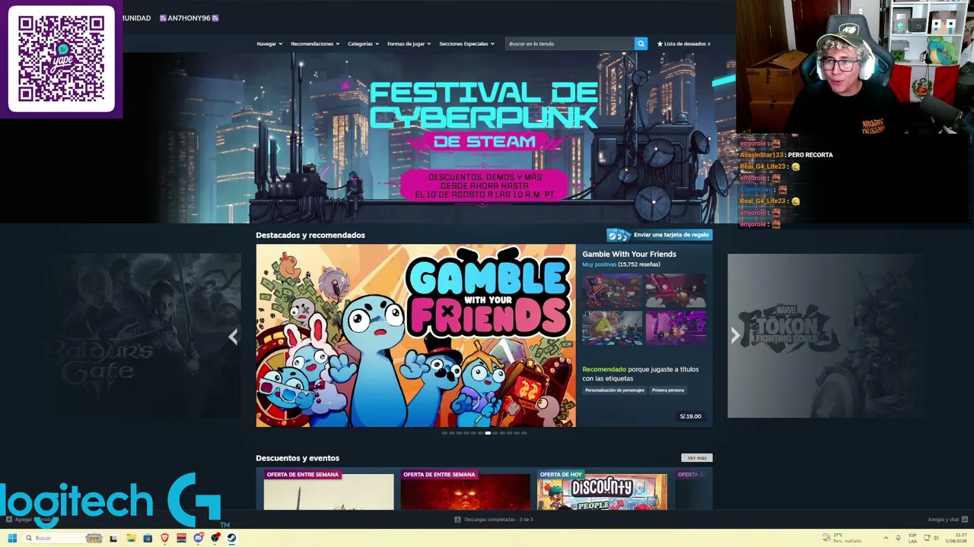The width and height of the screenshot is (974, 547).
Task: Click the Personalización de personajes tag
Action: (615, 390)
